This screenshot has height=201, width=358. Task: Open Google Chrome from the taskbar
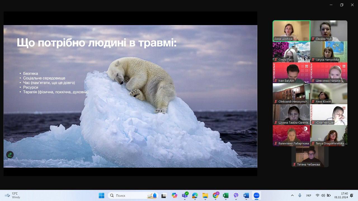(x=216, y=195)
